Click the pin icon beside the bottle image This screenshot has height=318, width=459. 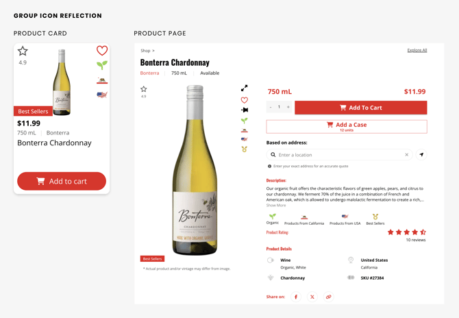[245, 110]
